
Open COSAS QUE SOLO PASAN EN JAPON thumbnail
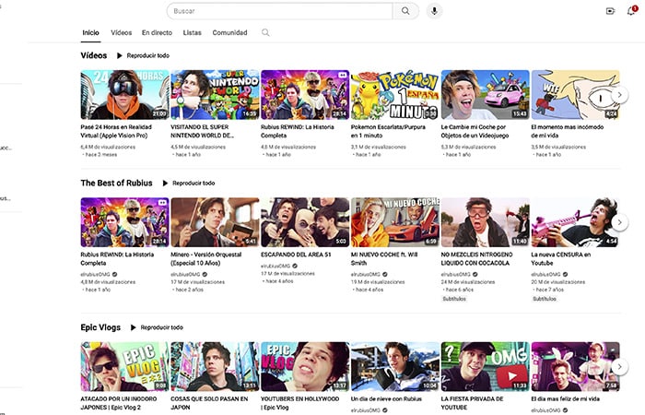[215, 367]
